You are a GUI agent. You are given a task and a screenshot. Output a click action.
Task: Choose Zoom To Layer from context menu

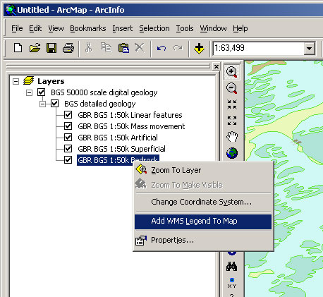click(203, 170)
